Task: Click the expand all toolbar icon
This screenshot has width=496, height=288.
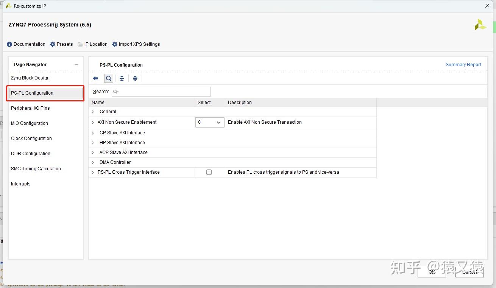Action: [x=135, y=78]
